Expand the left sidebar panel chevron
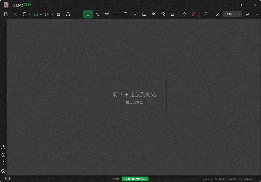 pos(3,25)
